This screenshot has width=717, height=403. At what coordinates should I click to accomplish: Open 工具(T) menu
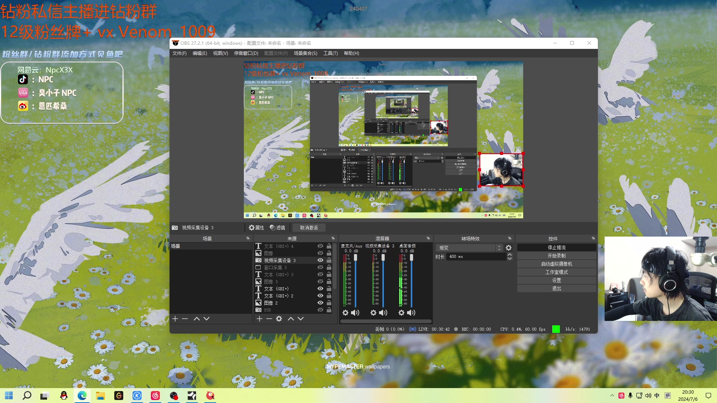[330, 53]
